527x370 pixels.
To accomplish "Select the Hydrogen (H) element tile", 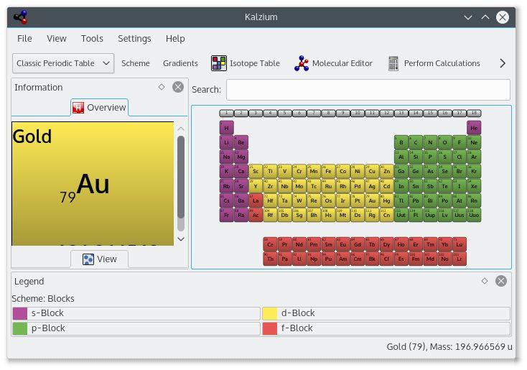I will pos(227,128).
